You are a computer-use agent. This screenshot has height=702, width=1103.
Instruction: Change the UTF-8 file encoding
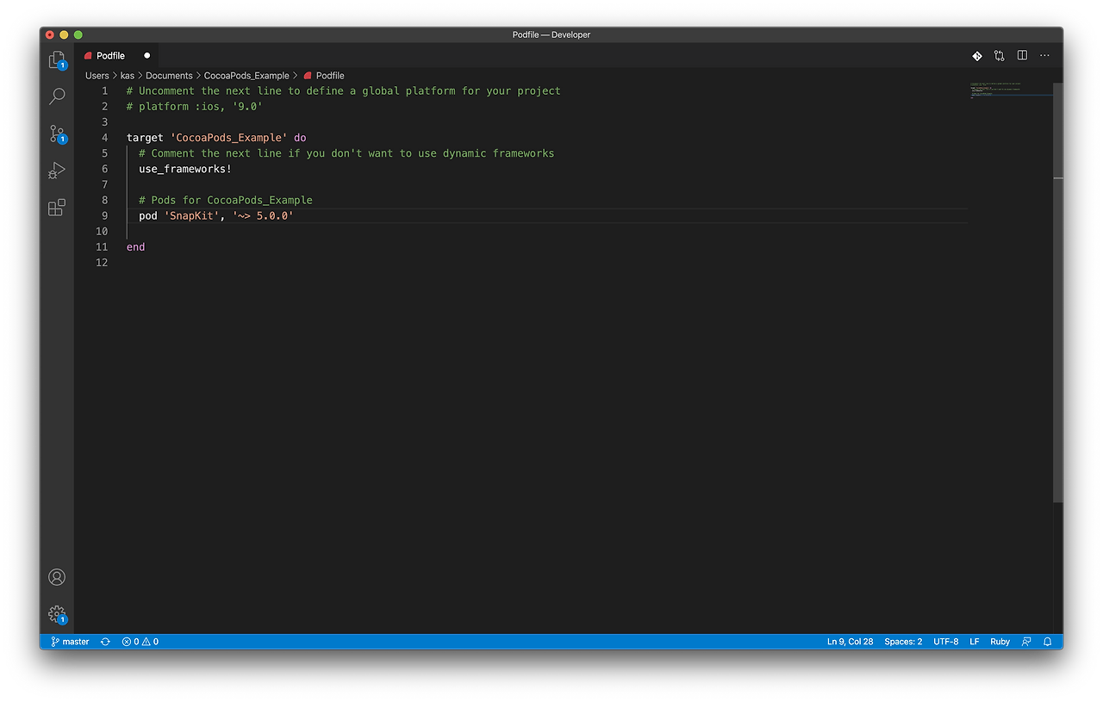tap(945, 642)
